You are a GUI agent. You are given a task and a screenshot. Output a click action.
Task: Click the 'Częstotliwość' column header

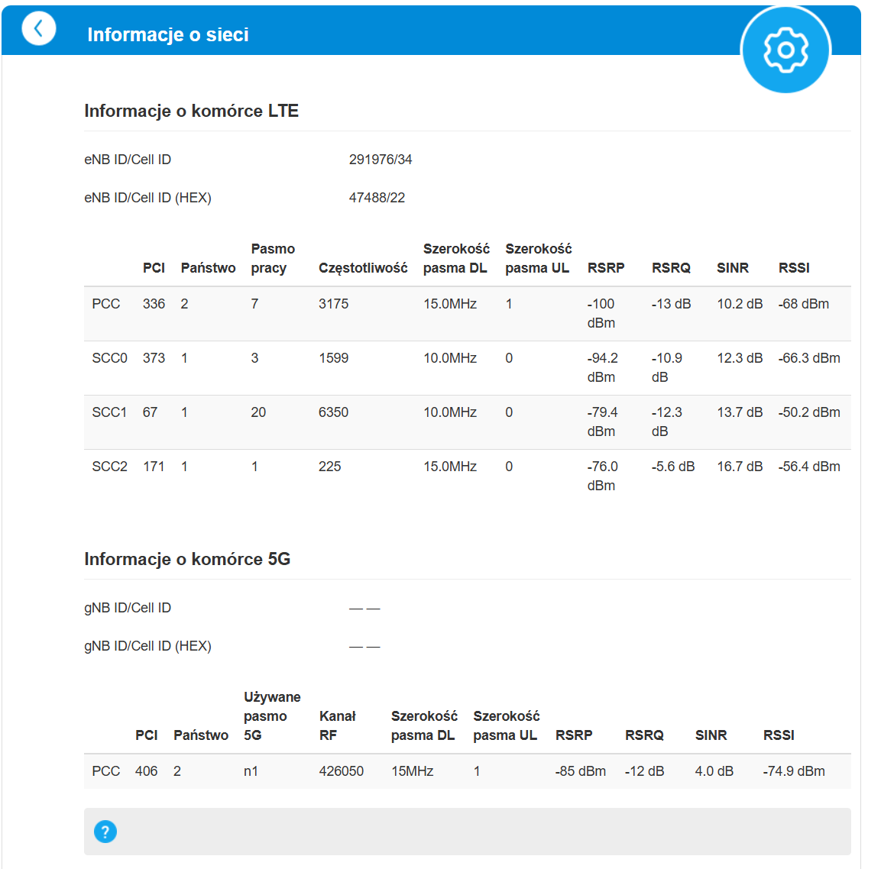tap(363, 268)
